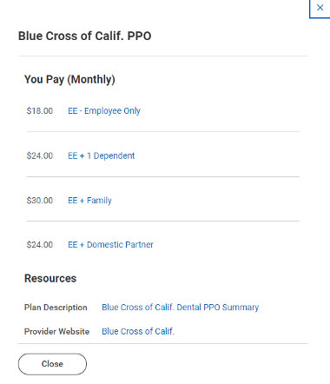Click the Plan Description label
This screenshot has height=384, width=330.
pyautogui.click(x=56, y=308)
